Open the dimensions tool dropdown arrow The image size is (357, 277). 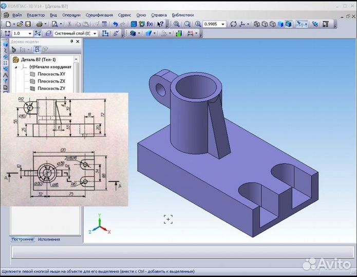(196, 33)
